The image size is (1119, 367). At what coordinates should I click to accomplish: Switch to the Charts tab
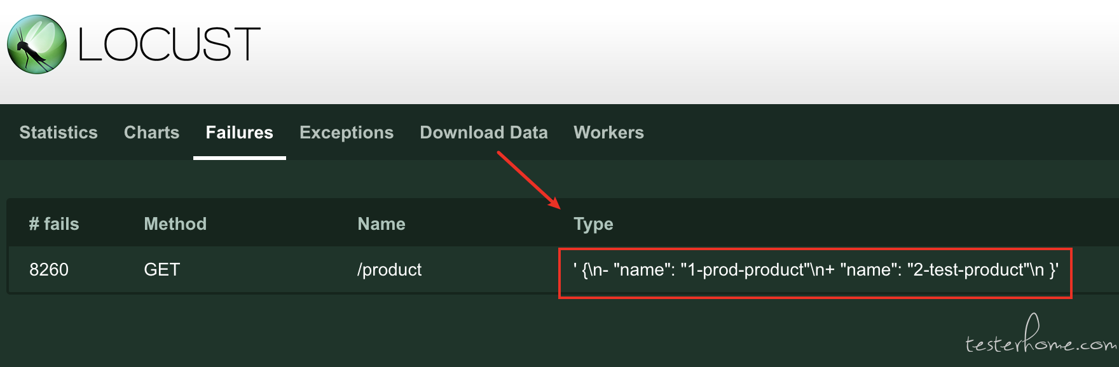(151, 132)
